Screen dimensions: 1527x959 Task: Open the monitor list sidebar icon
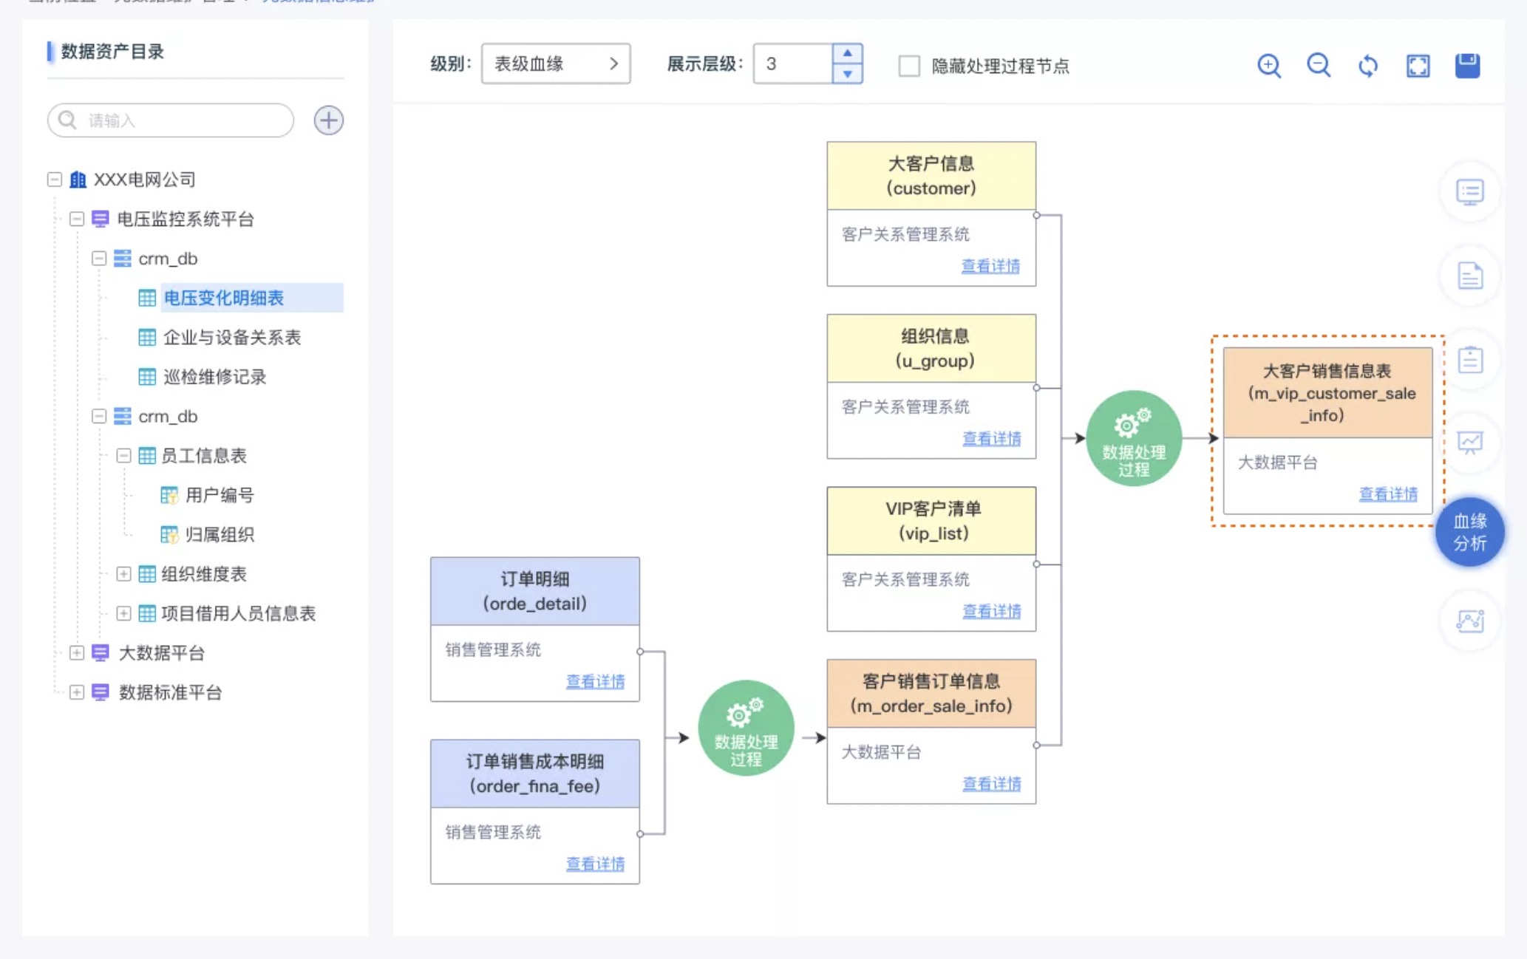(x=1470, y=192)
